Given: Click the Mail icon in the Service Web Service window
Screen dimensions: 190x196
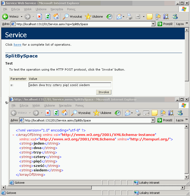Looking at the screenshot, I should point(119,17).
